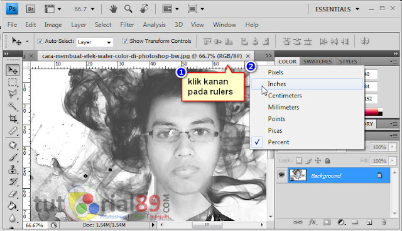Close the water-color bw.jpg document tab
Screen dimensions: 402x231
(x=248, y=56)
